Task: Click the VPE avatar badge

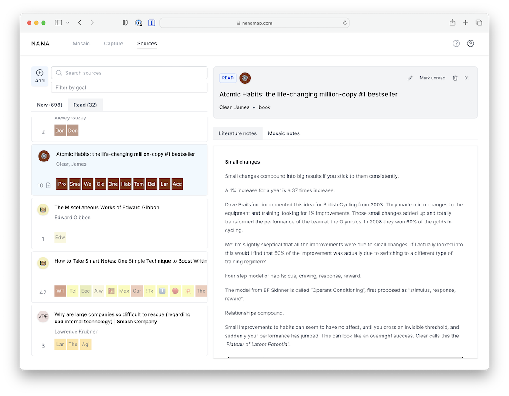Action: [x=43, y=317]
